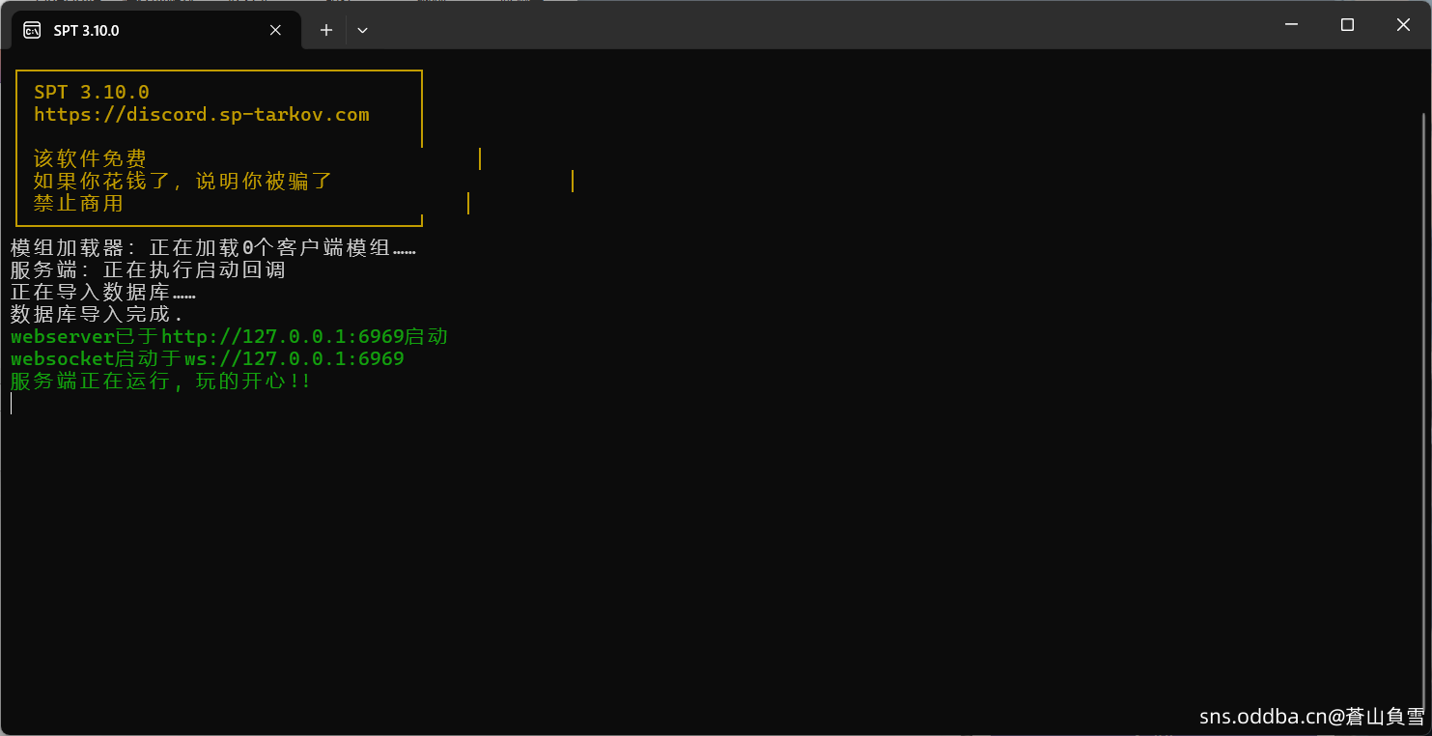This screenshot has width=1432, height=736.
Task: Click the line '服务端正在运行，玩的开心!!'
Action: click(161, 382)
